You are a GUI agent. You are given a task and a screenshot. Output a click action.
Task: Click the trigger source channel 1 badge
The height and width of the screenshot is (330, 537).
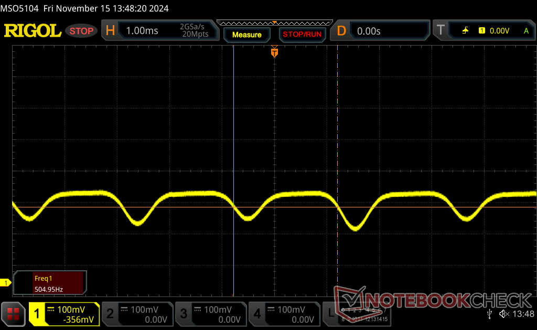[481, 31]
